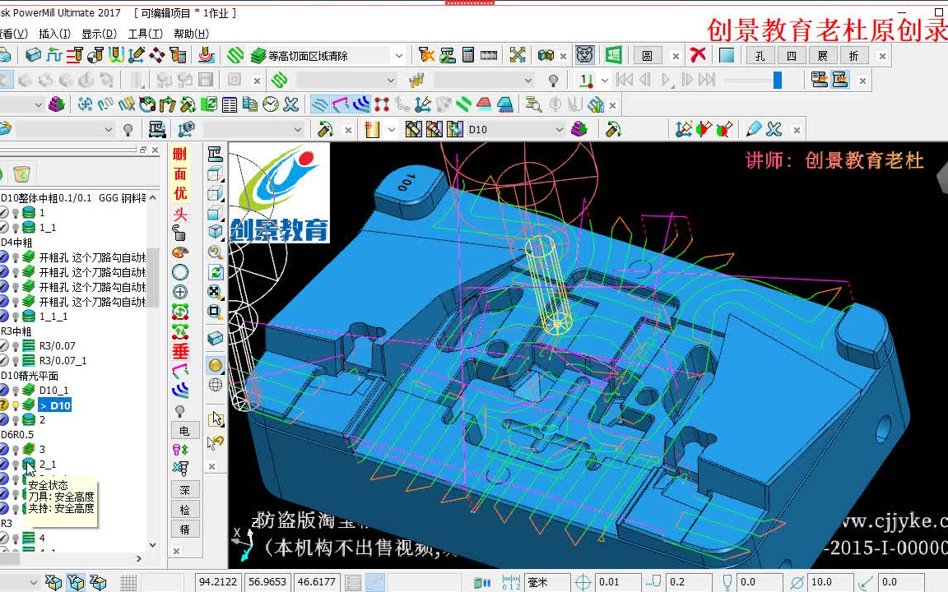Click the color palette icon
The height and width of the screenshot is (592, 948).
[x=180, y=252]
